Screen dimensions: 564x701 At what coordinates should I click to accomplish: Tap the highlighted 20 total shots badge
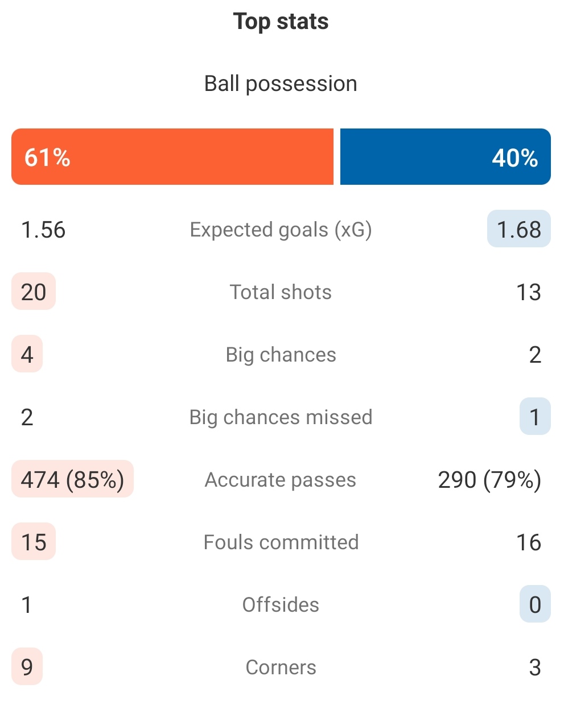[34, 291]
